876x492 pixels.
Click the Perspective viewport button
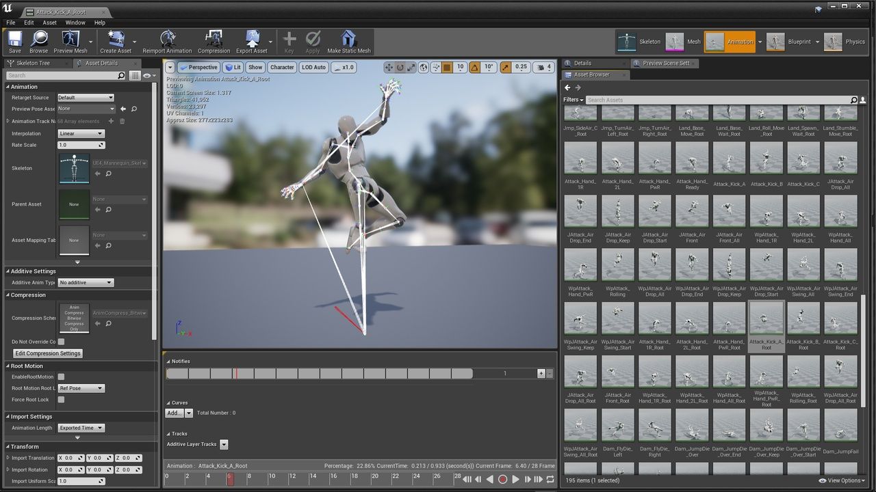(199, 67)
